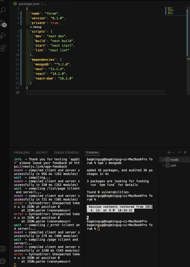Click the zsh prompt cursor in right terminal
The width and height of the screenshot is (190, 267).
tap(99, 229)
